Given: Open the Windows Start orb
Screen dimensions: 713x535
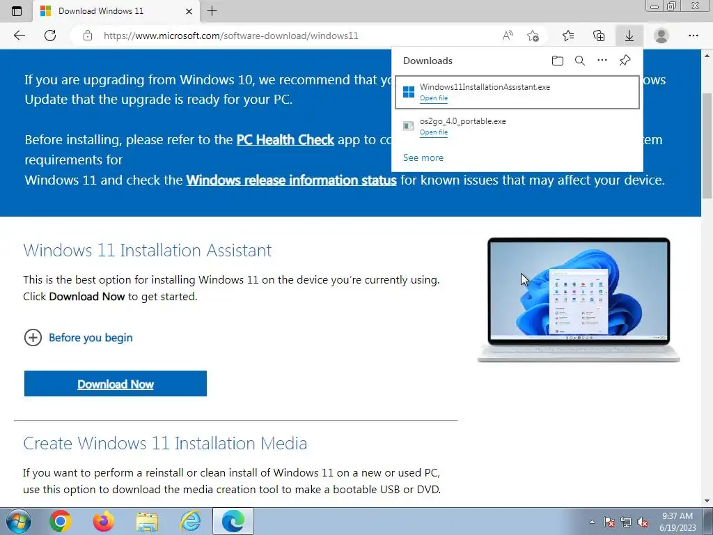Looking at the screenshot, I should point(18,521).
